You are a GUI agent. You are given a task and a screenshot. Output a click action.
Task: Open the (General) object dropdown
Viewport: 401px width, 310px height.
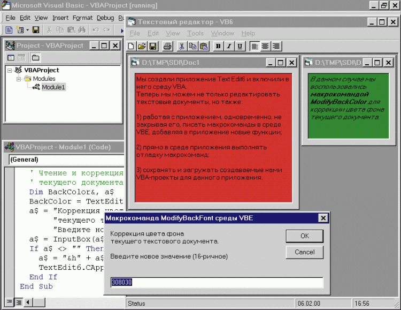(64, 160)
